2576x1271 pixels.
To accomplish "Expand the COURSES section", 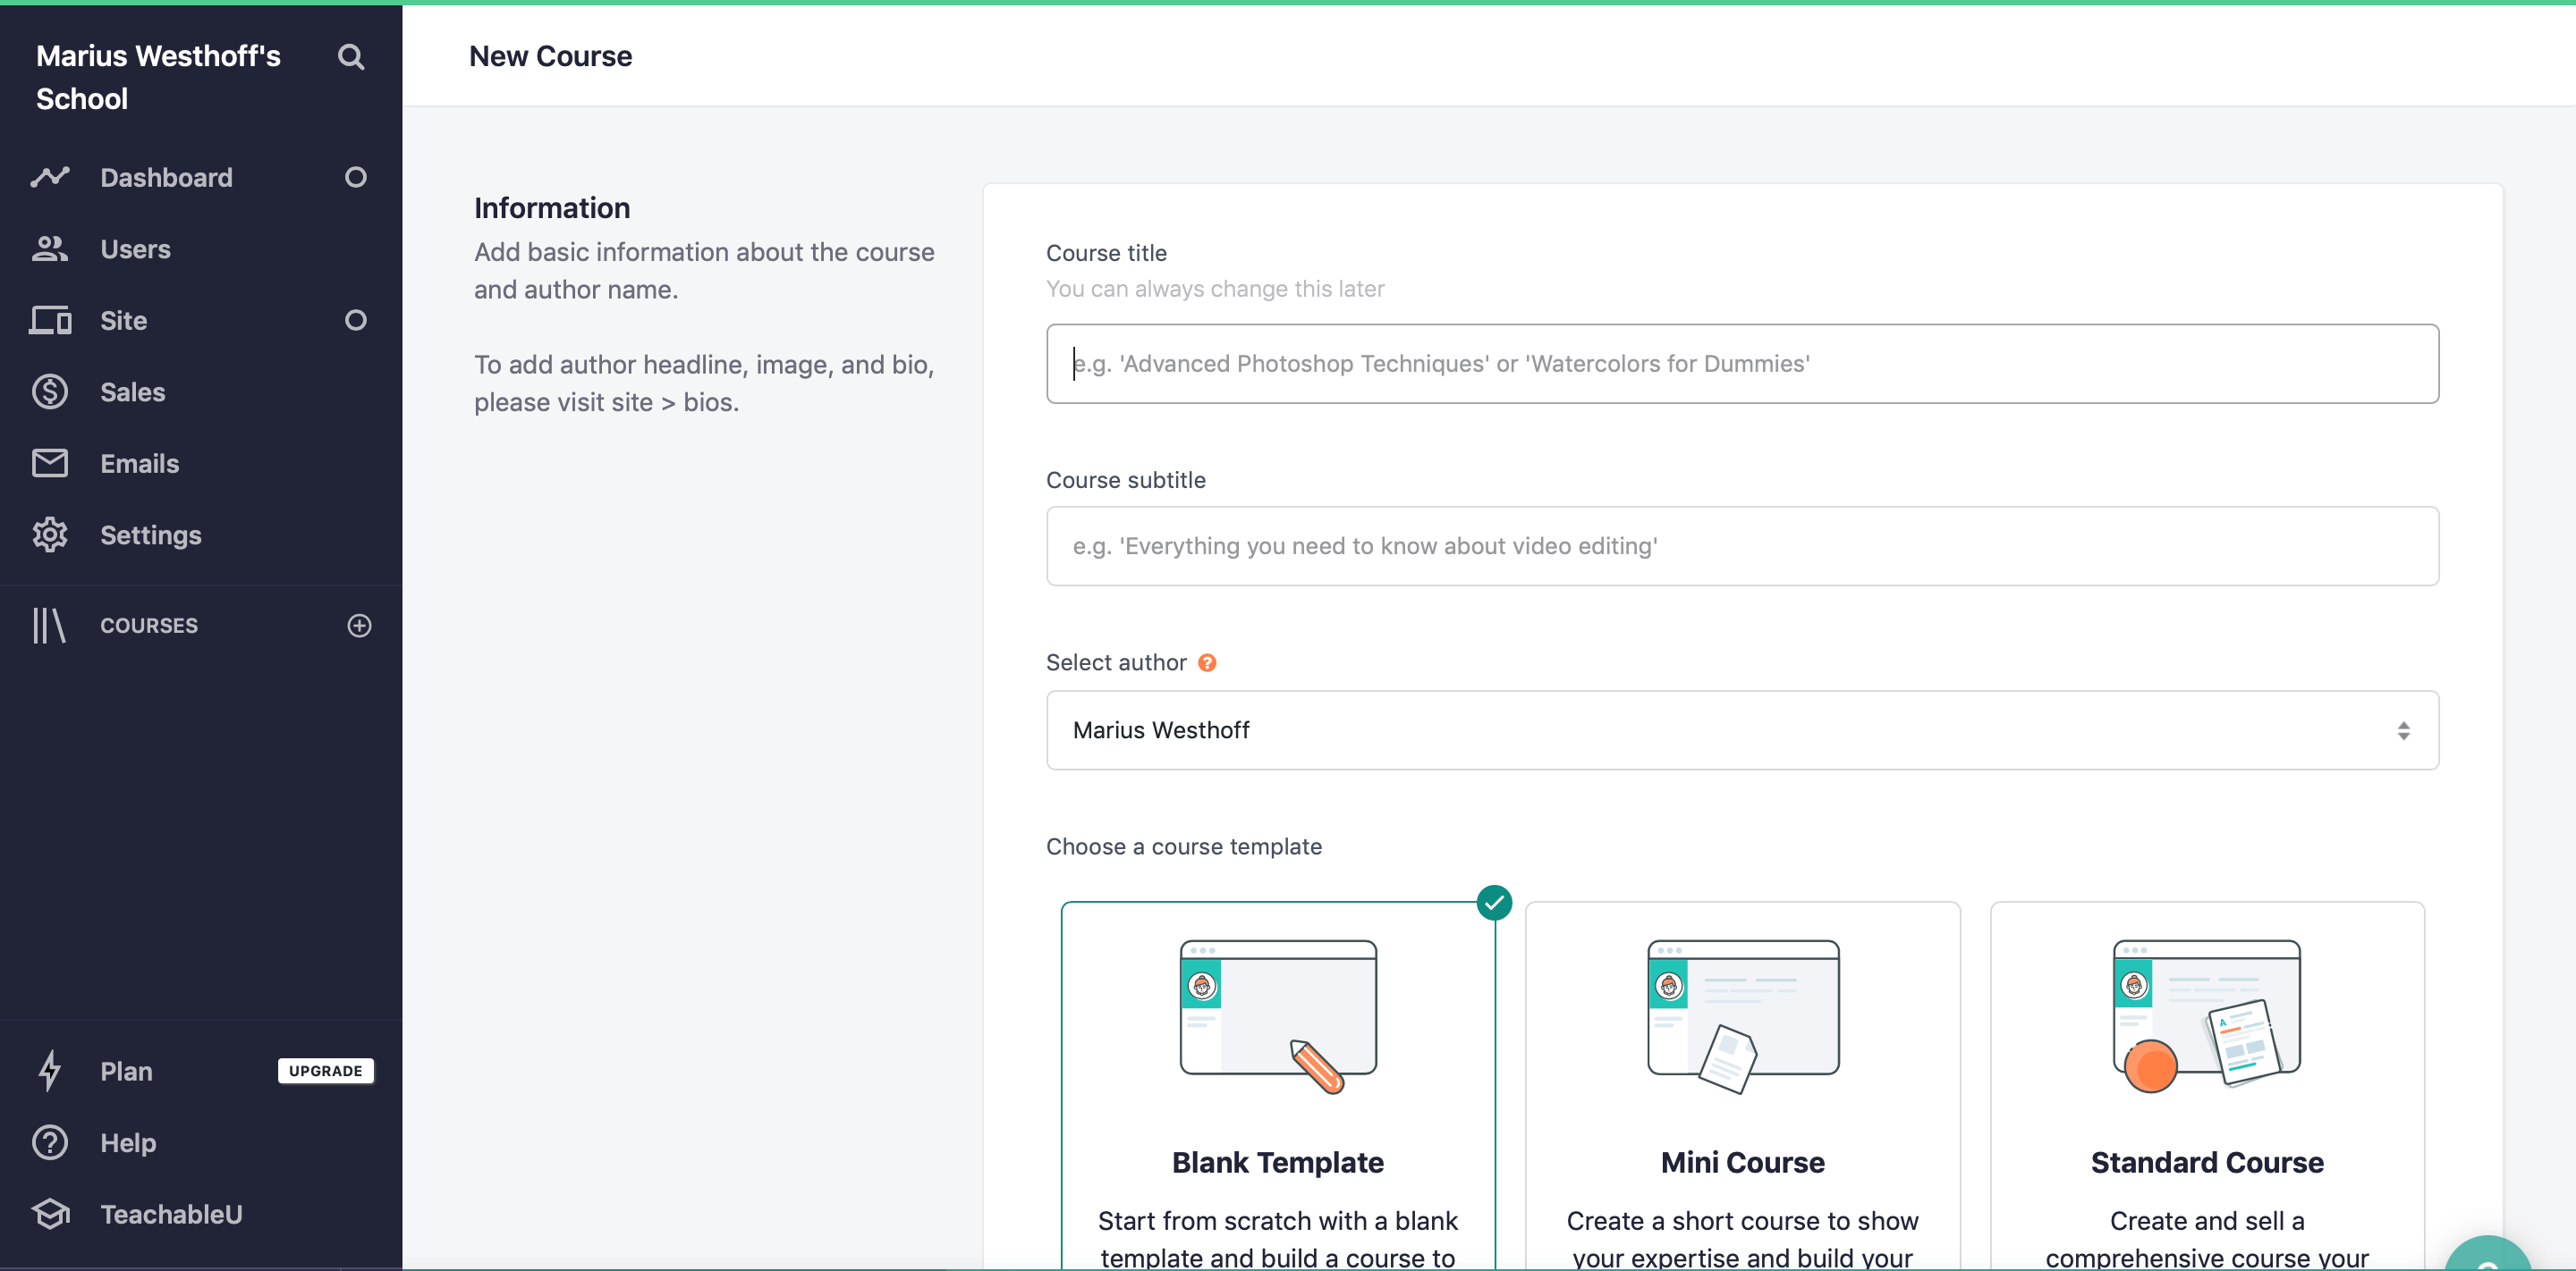I will [148, 626].
